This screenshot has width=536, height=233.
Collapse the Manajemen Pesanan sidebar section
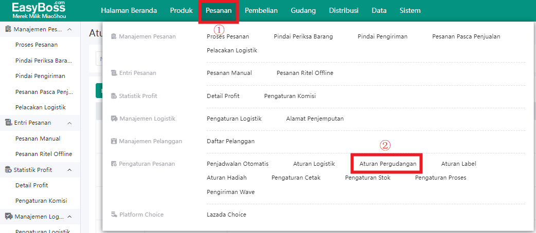pyautogui.click(x=69, y=30)
